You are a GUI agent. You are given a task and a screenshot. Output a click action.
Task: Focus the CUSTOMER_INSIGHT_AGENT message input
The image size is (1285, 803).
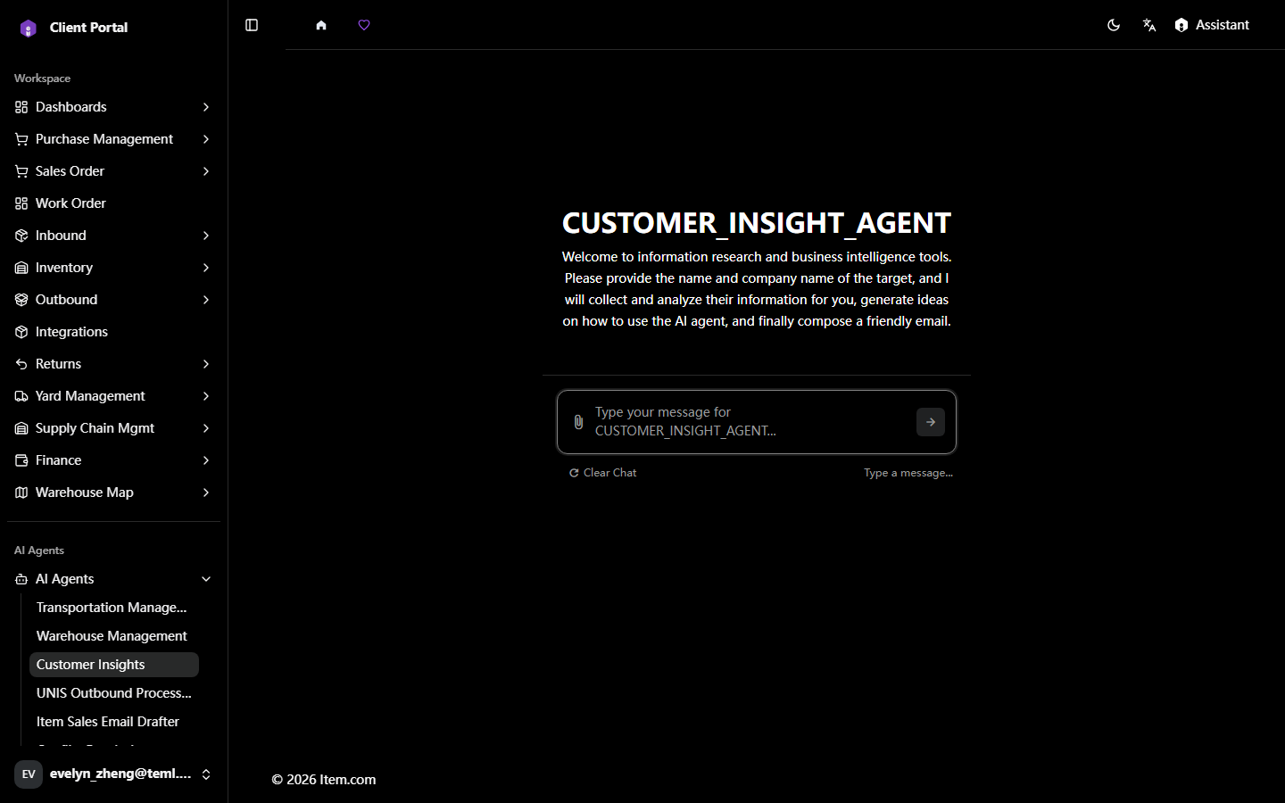pyautogui.click(x=750, y=421)
